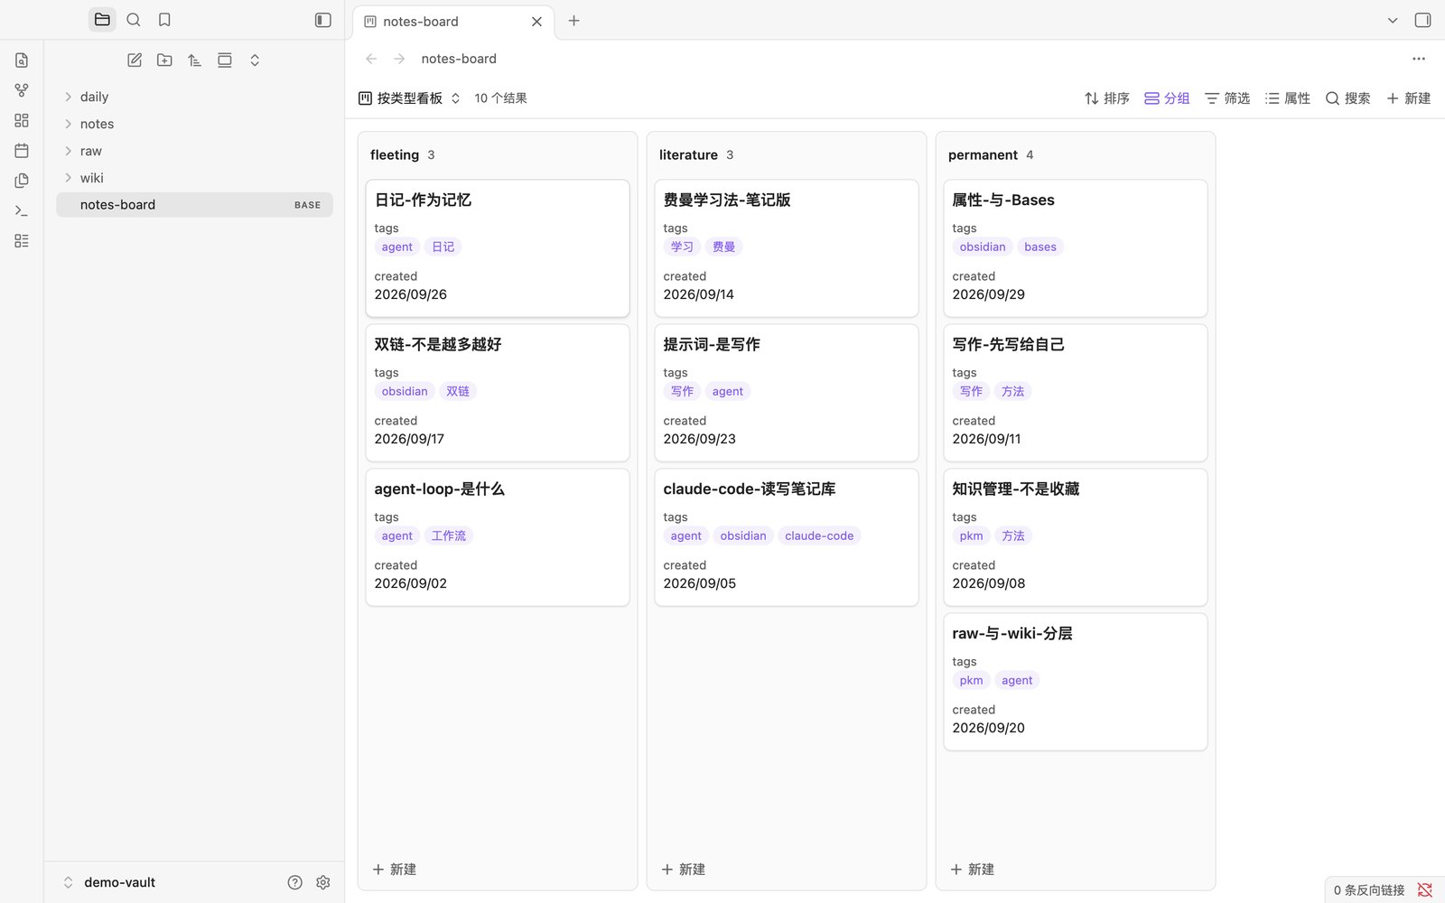The width and height of the screenshot is (1445, 903).
Task: Create a new folder icon
Action: [x=164, y=61]
